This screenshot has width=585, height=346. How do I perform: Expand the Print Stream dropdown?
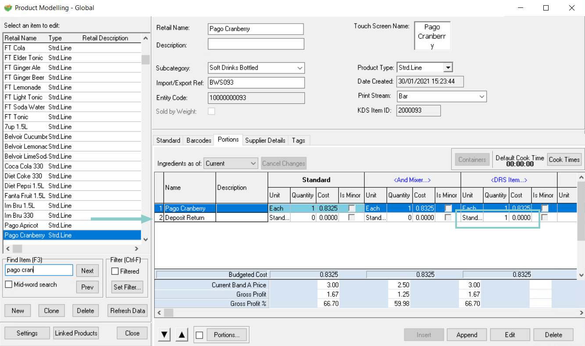coord(482,96)
